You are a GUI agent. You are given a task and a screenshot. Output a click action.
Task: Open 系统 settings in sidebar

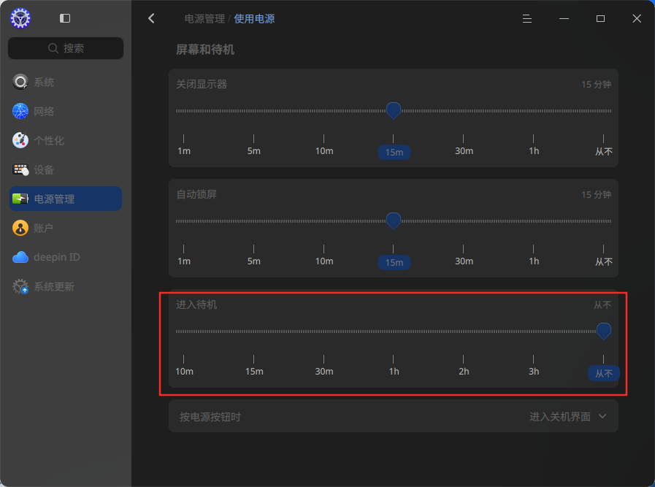click(x=66, y=82)
